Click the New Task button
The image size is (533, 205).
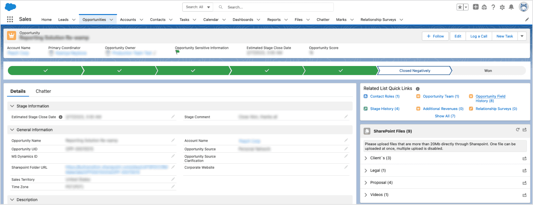pyautogui.click(x=505, y=36)
